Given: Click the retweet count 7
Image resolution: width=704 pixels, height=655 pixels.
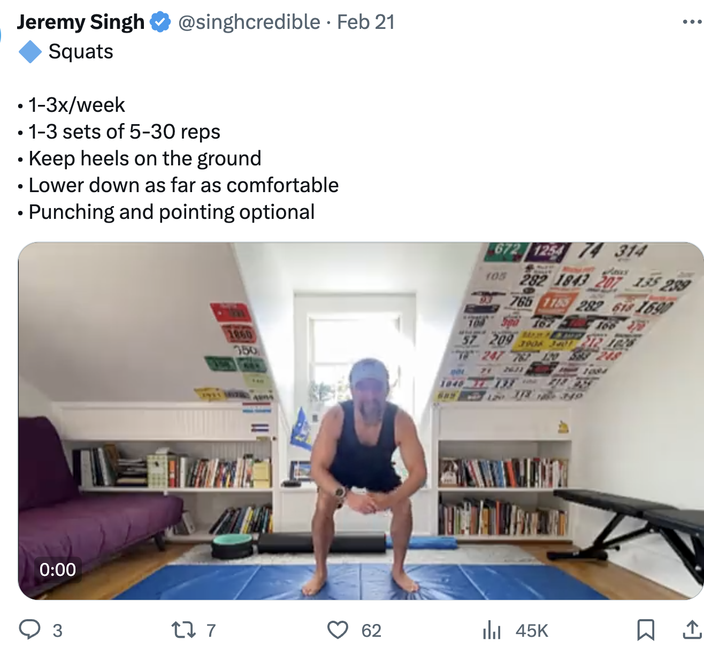Looking at the screenshot, I should (x=211, y=631).
